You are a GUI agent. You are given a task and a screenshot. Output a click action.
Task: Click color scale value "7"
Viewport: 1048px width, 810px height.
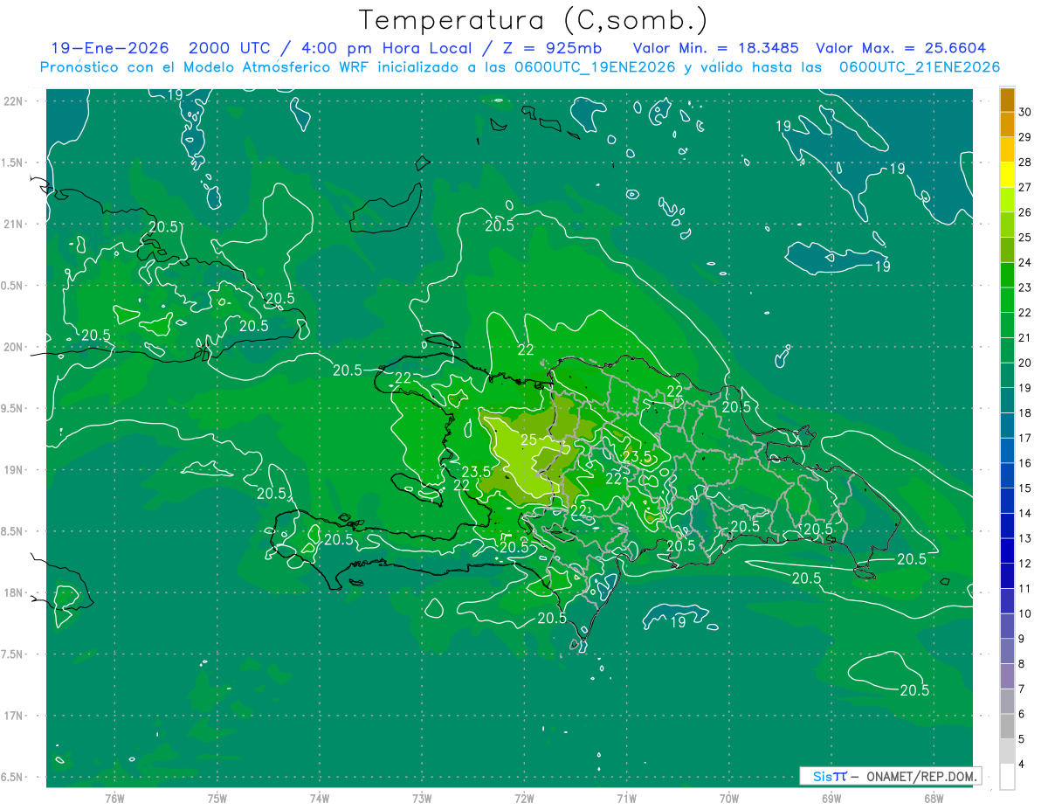1023,689
